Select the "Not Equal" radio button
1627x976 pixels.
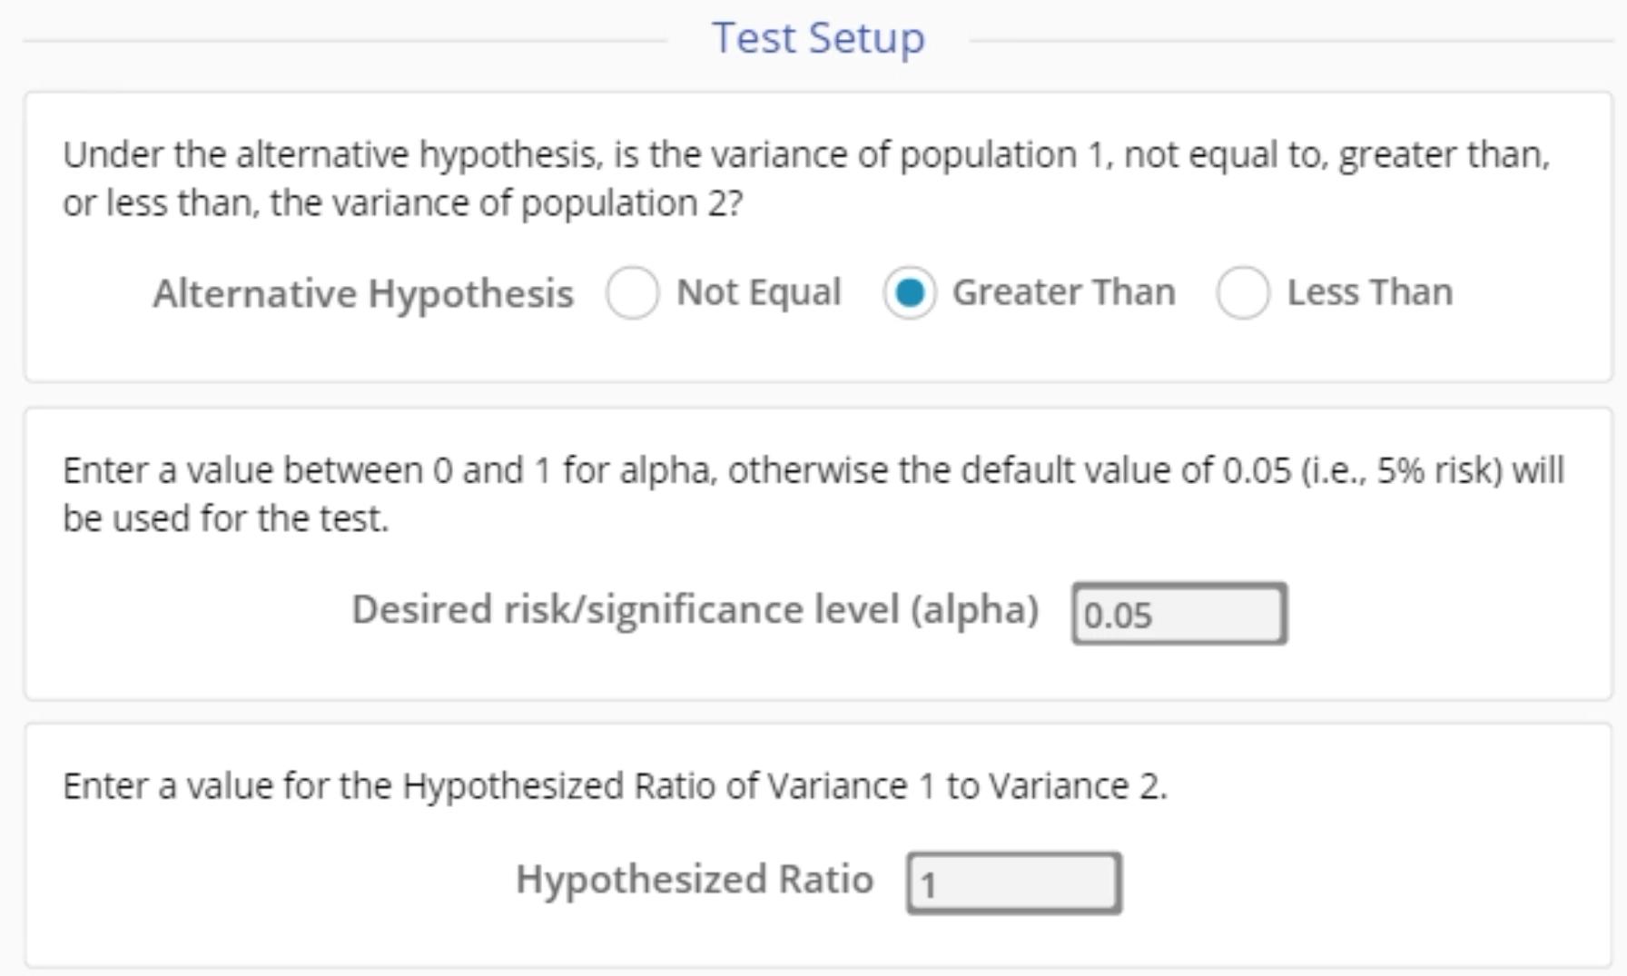click(x=632, y=292)
